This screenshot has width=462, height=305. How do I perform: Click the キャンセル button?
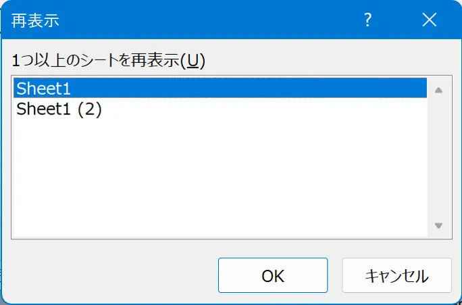coord(396,276)
